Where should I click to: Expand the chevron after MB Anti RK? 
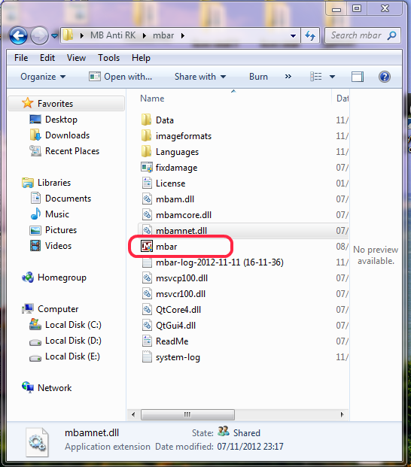[145, 36]
